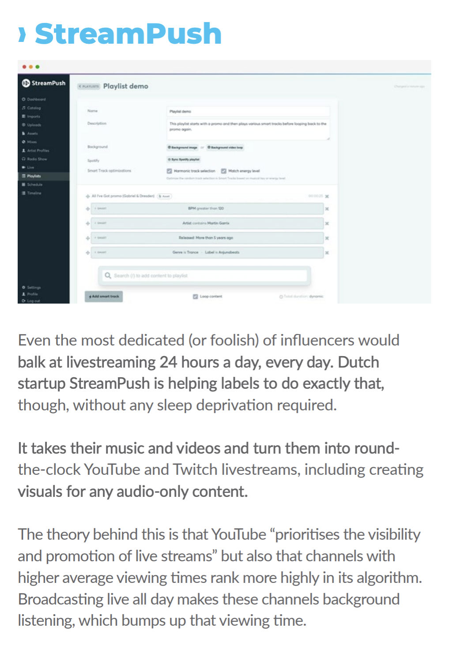Click the Sync Spotify playlist button
Viewport: 449px width, 646px height.
pos(184,159)
